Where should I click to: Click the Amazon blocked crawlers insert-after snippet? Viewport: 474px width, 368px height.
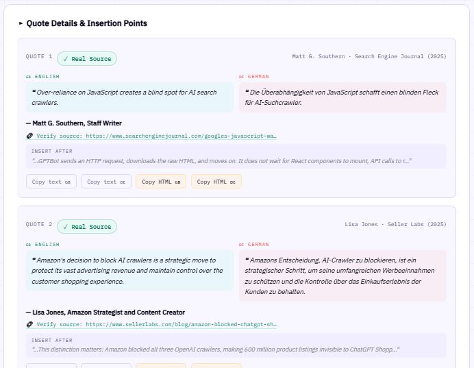point(236,345)
